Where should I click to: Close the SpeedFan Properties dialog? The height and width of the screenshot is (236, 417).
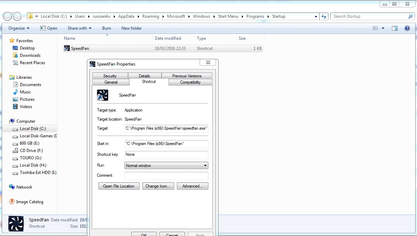208,62
